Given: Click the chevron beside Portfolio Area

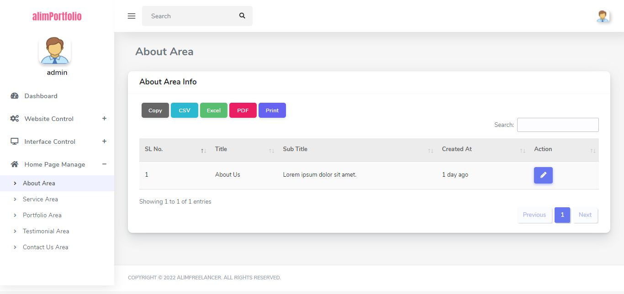Looking at the screenshot, I should [x=15, y=215].
